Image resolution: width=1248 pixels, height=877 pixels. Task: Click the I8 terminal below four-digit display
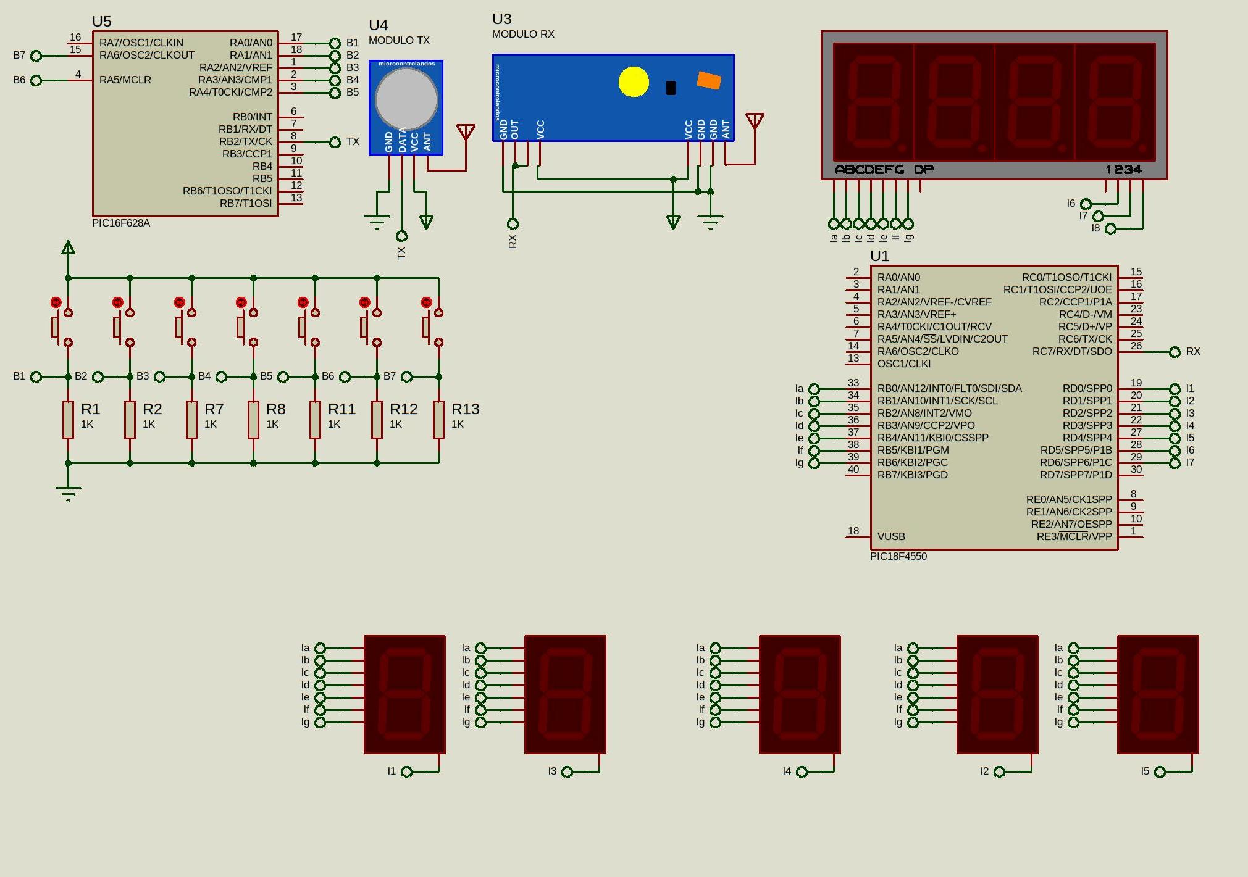click(x=1110, y=229)
